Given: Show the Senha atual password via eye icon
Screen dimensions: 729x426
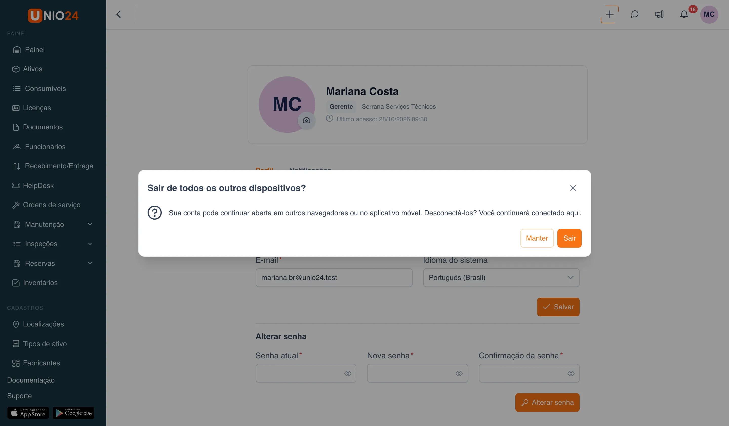Looking at the screenshot, I should (348, 373).
